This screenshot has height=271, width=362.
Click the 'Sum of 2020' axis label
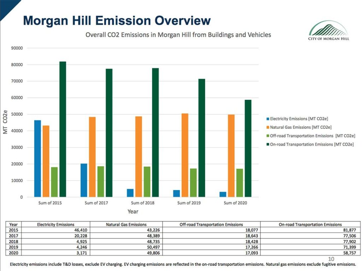[235, 203]
